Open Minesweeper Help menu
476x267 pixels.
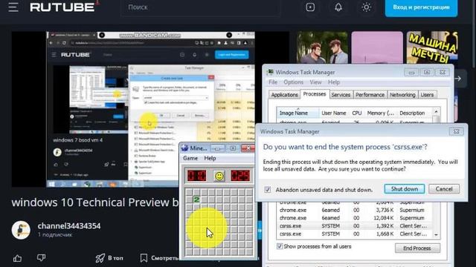(x=210, y=158)
